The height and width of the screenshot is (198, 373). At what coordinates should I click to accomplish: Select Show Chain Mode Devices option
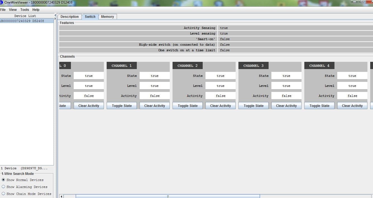point(3,194)
